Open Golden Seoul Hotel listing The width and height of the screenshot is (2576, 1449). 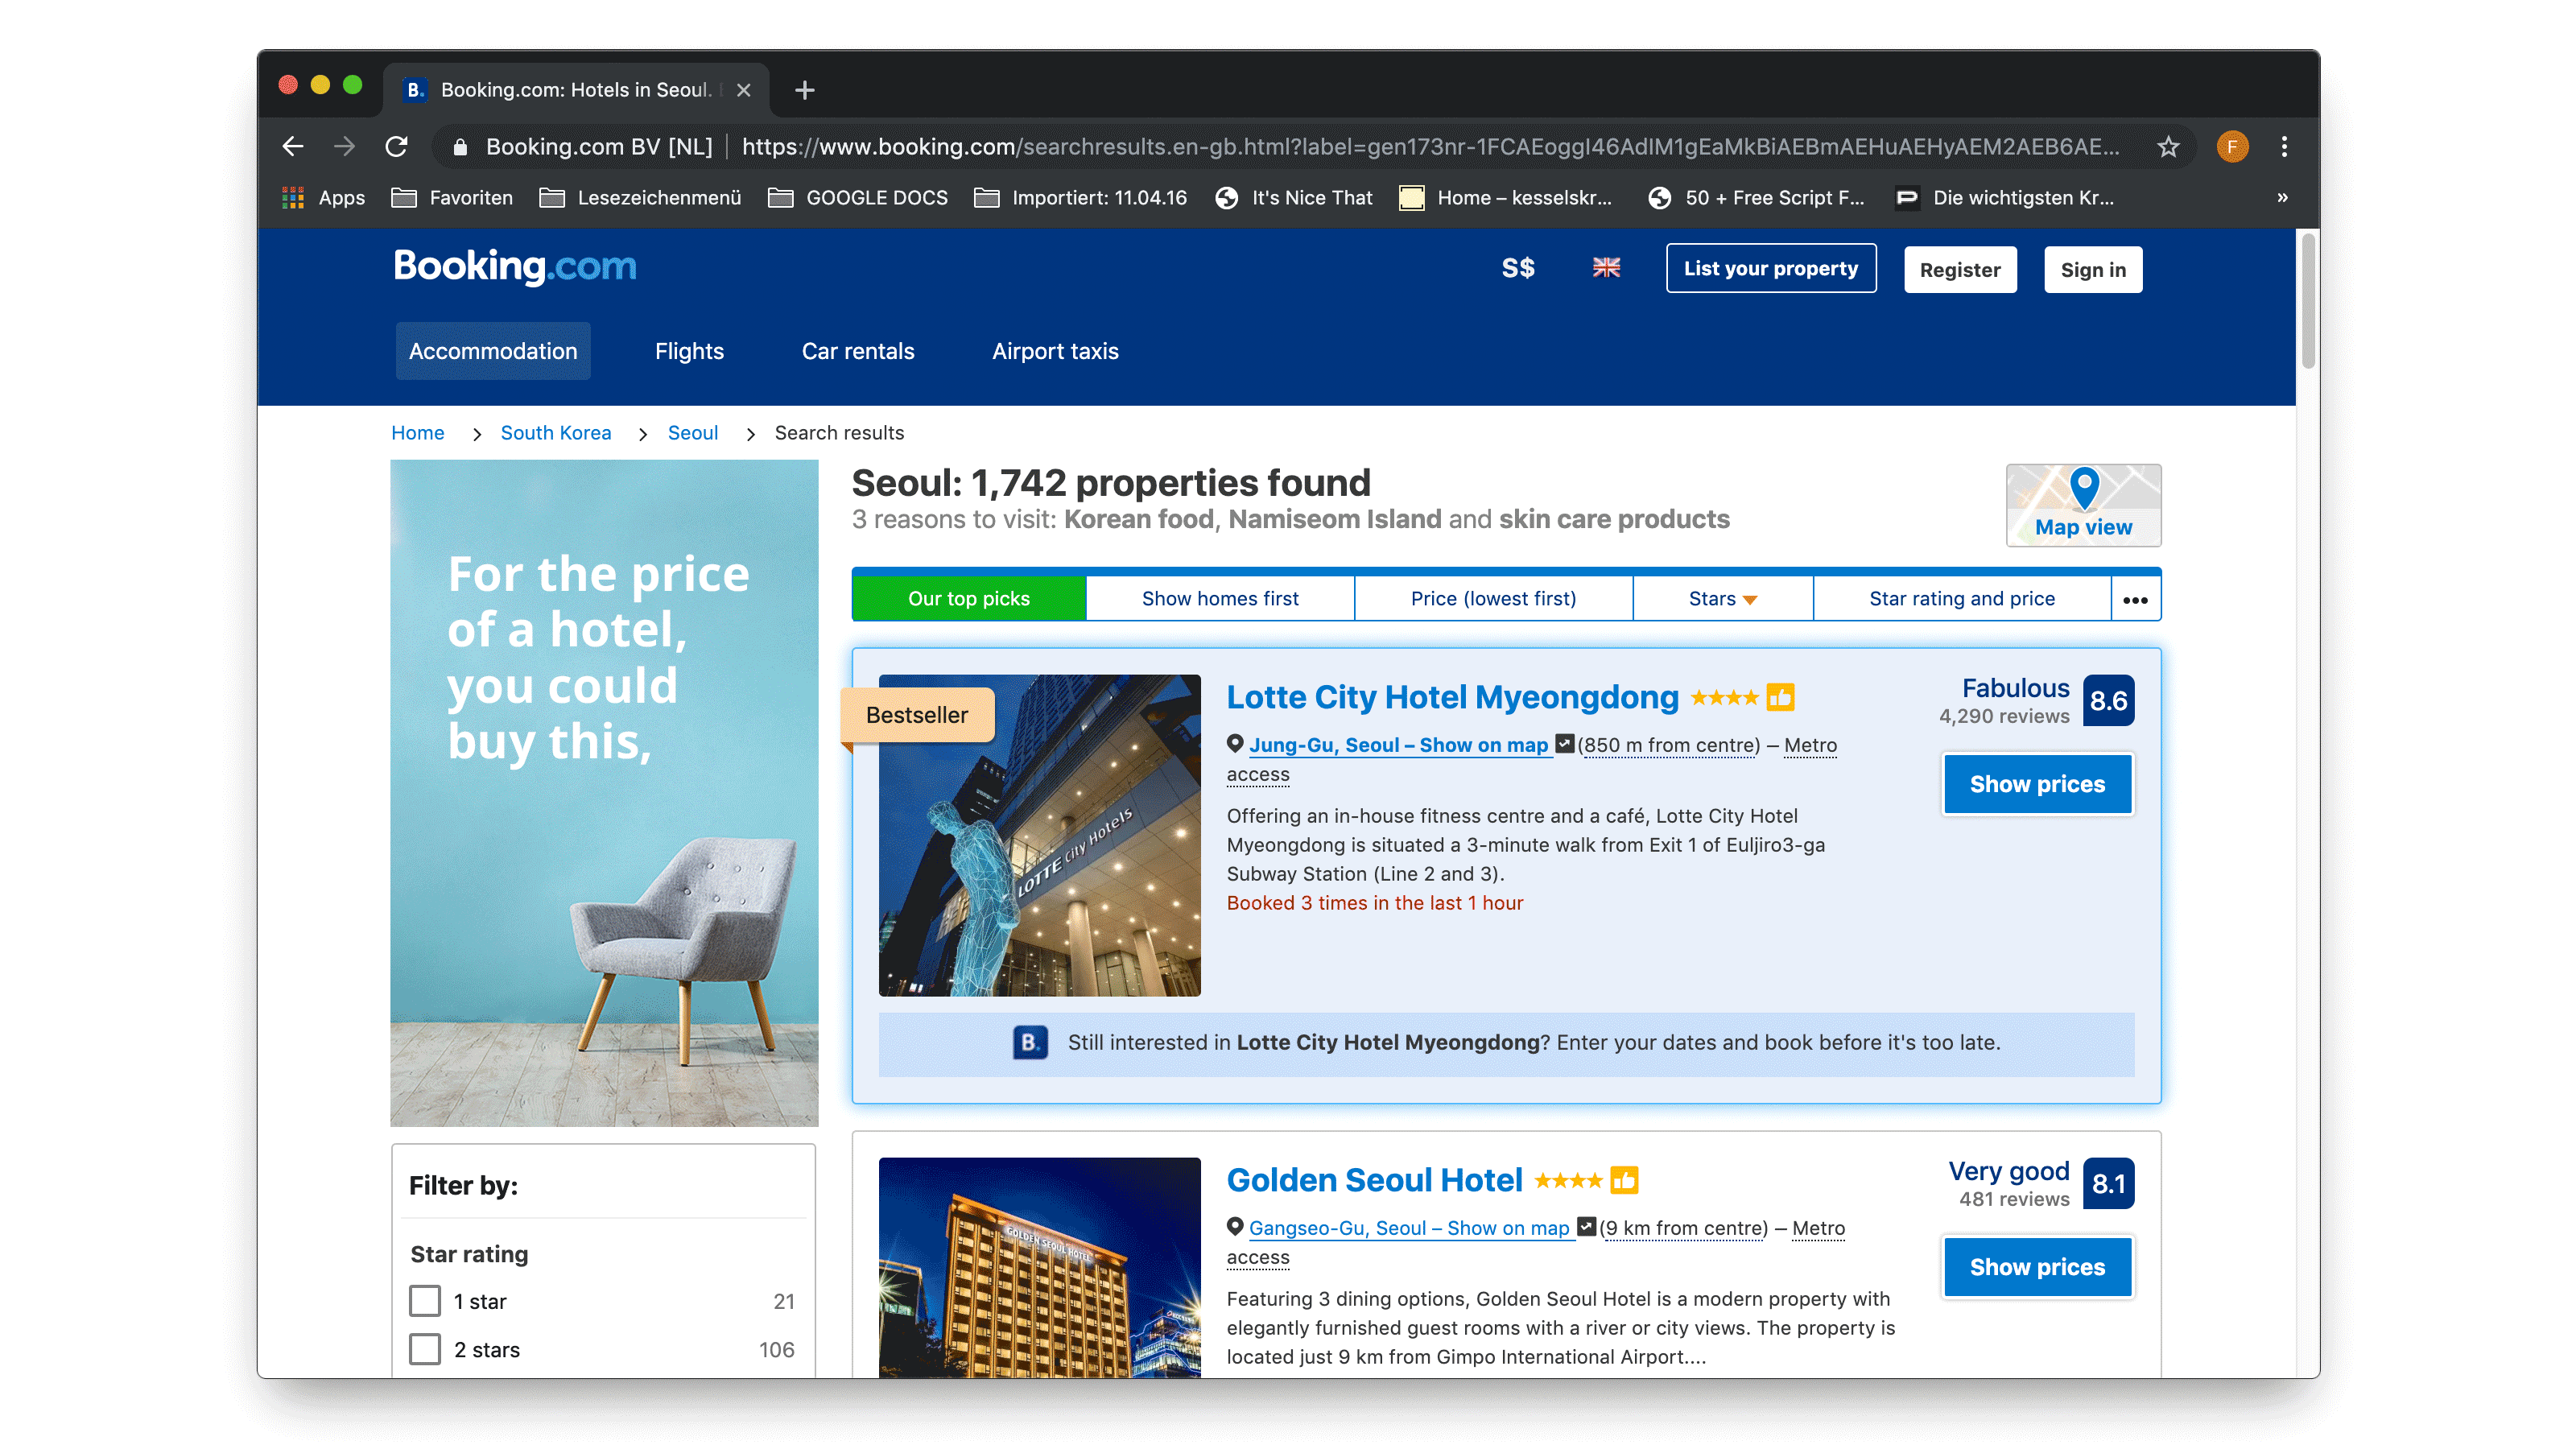coord(1374,1180)
